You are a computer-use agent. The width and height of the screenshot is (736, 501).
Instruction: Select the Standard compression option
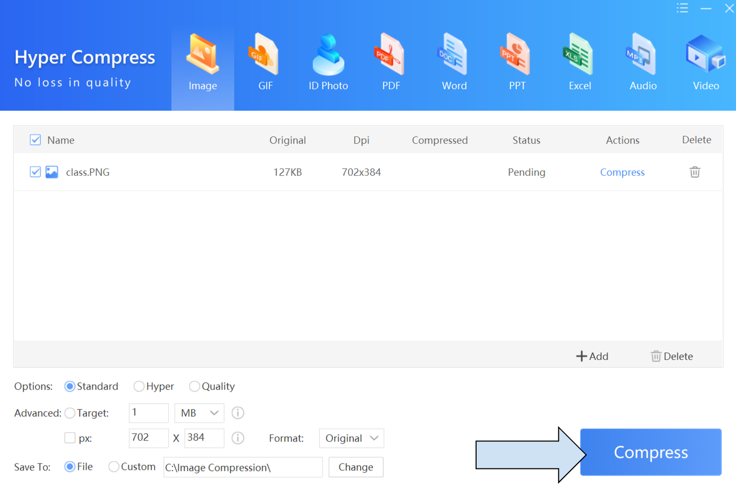pyautogui.click(x=70, y=386)
